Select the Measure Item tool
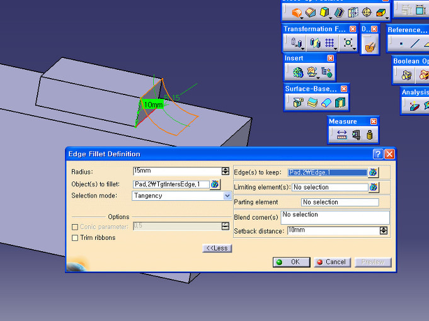The width and height of the screenshot is (429, 321). pyautogui.click(x=356, y=135)
